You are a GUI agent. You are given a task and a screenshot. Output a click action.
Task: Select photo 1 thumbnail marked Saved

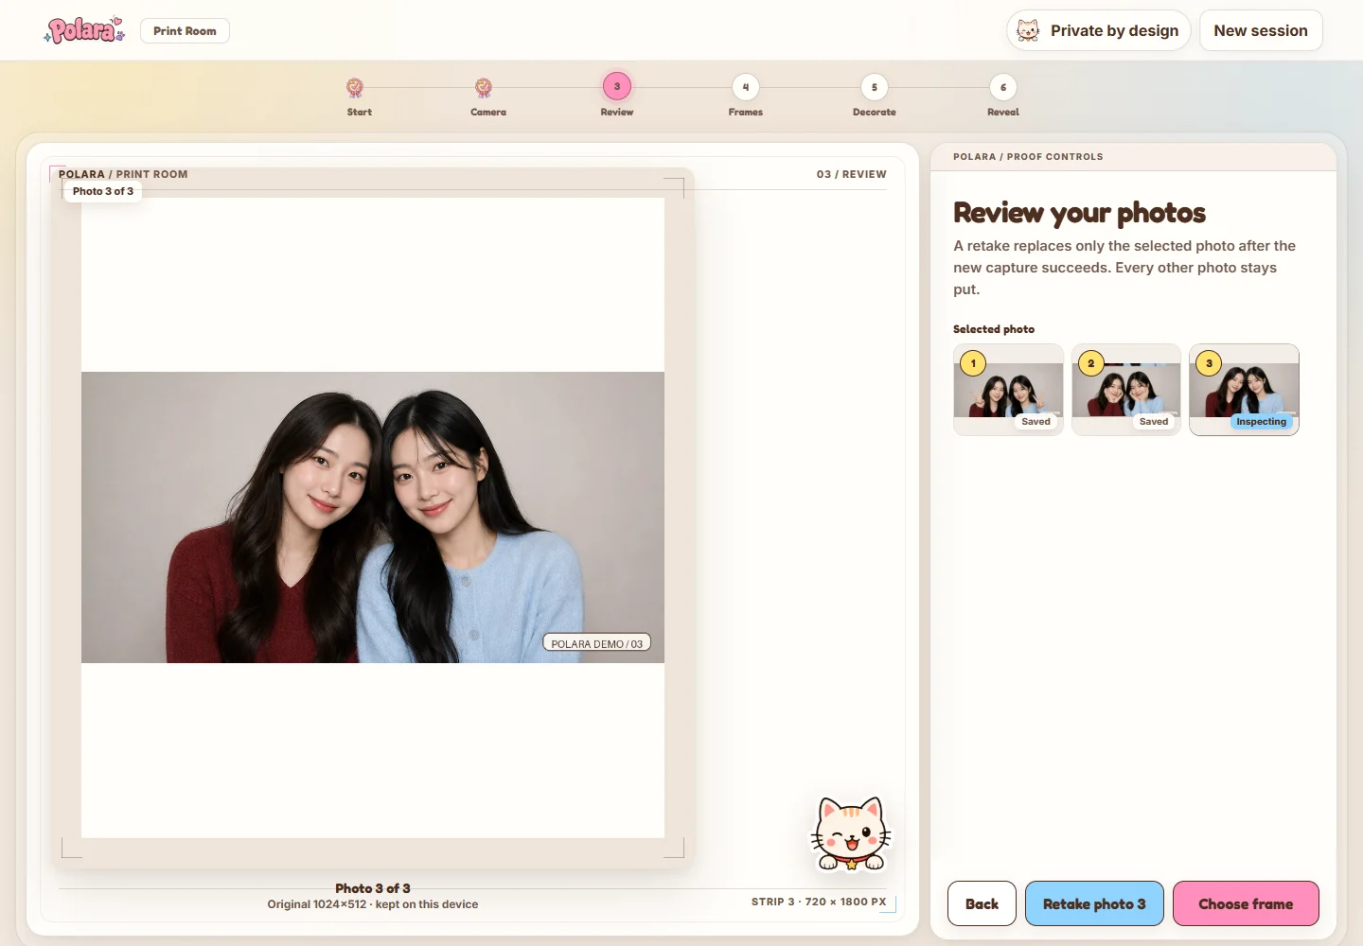(1008, 390)
